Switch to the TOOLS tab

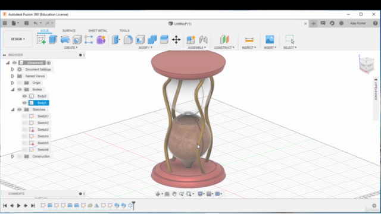click(x=124, y=30)
